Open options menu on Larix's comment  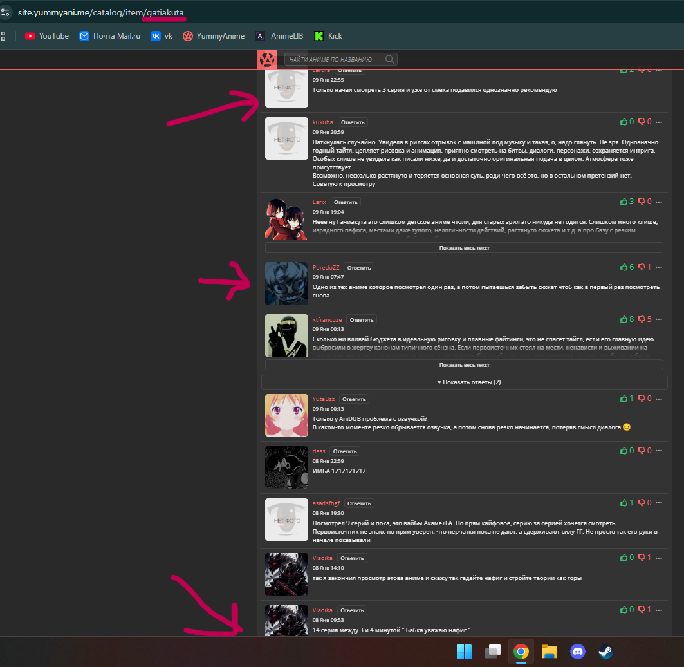(659, 202)
